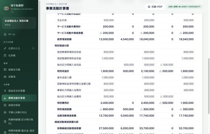Click the balance scale icon for 試算表

click(x=5, y=77)
